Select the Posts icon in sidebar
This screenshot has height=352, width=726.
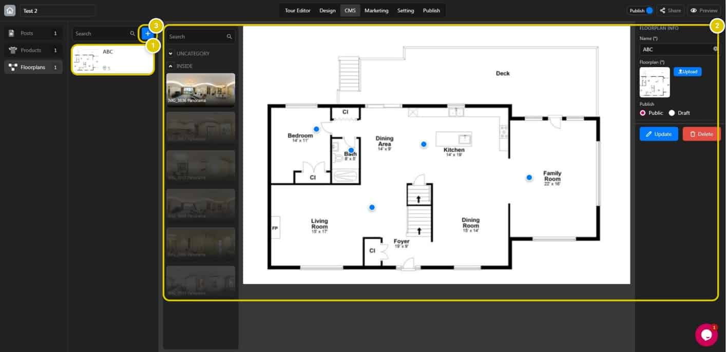(12, 33)
